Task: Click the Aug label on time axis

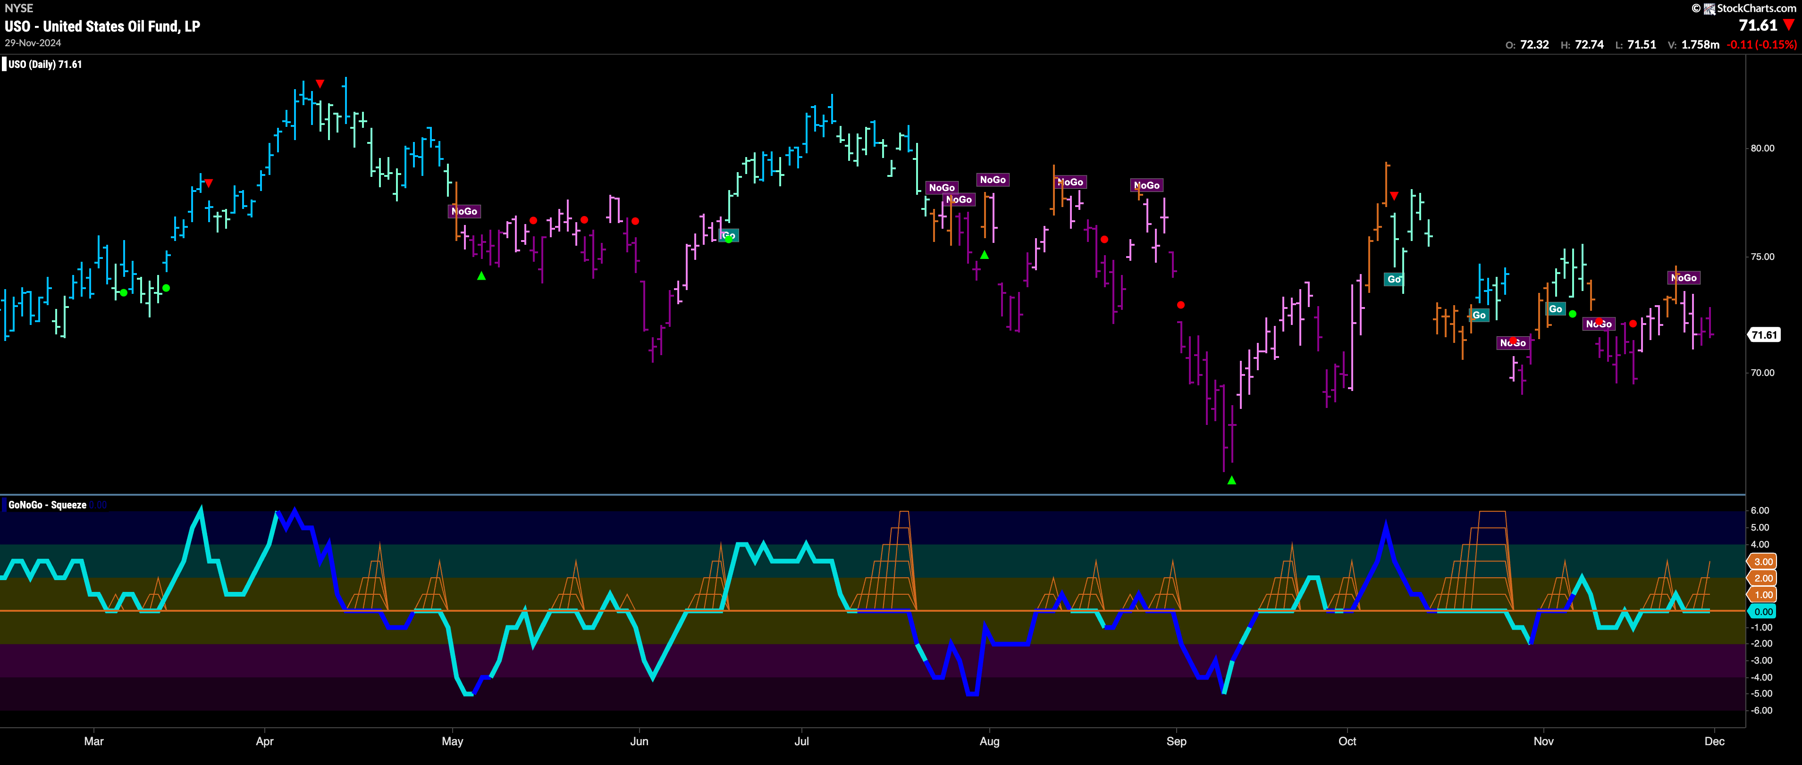Action: point(989,741)
